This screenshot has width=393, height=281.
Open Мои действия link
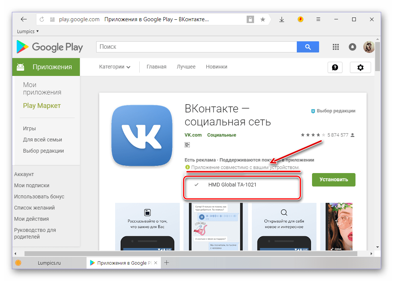click(31, 219)
